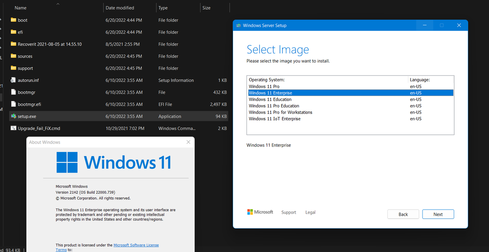Screen dimensions: 489x252
Task: Click the bootmgr file icon
Action: tap(13, 92)
